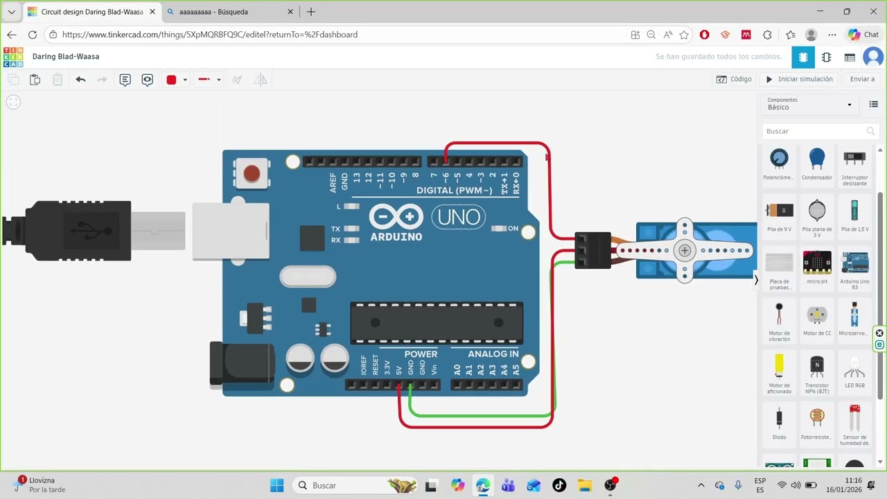
Task: Open the wire color dropdown arrow
Action: click(x=185, y=80)
